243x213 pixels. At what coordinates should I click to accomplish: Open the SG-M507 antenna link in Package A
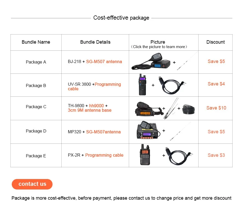104,61
